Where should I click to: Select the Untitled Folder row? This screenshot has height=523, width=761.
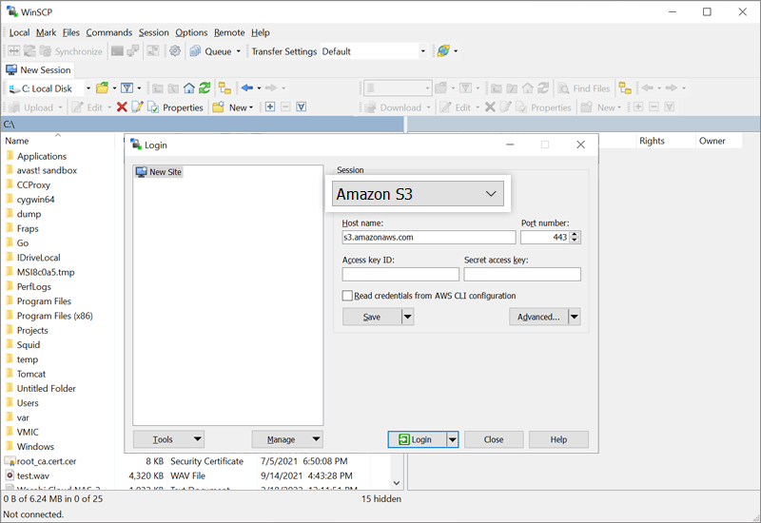46,388
